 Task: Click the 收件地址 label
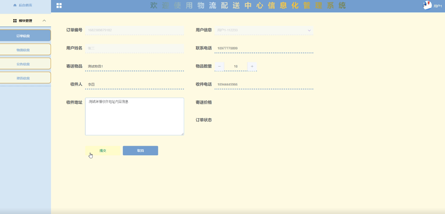[x=74, y=102]
